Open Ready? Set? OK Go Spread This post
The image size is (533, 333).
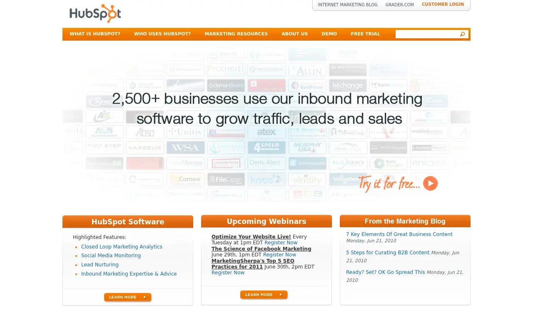tap(386, 272)
